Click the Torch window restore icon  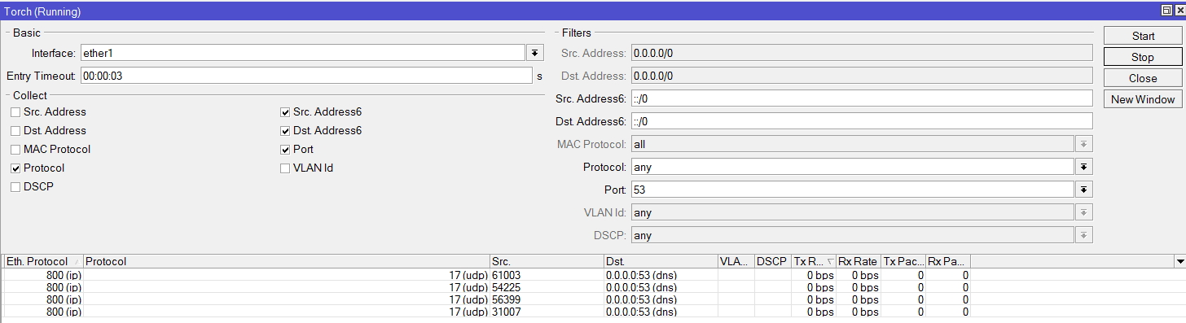pos(1166,10)
